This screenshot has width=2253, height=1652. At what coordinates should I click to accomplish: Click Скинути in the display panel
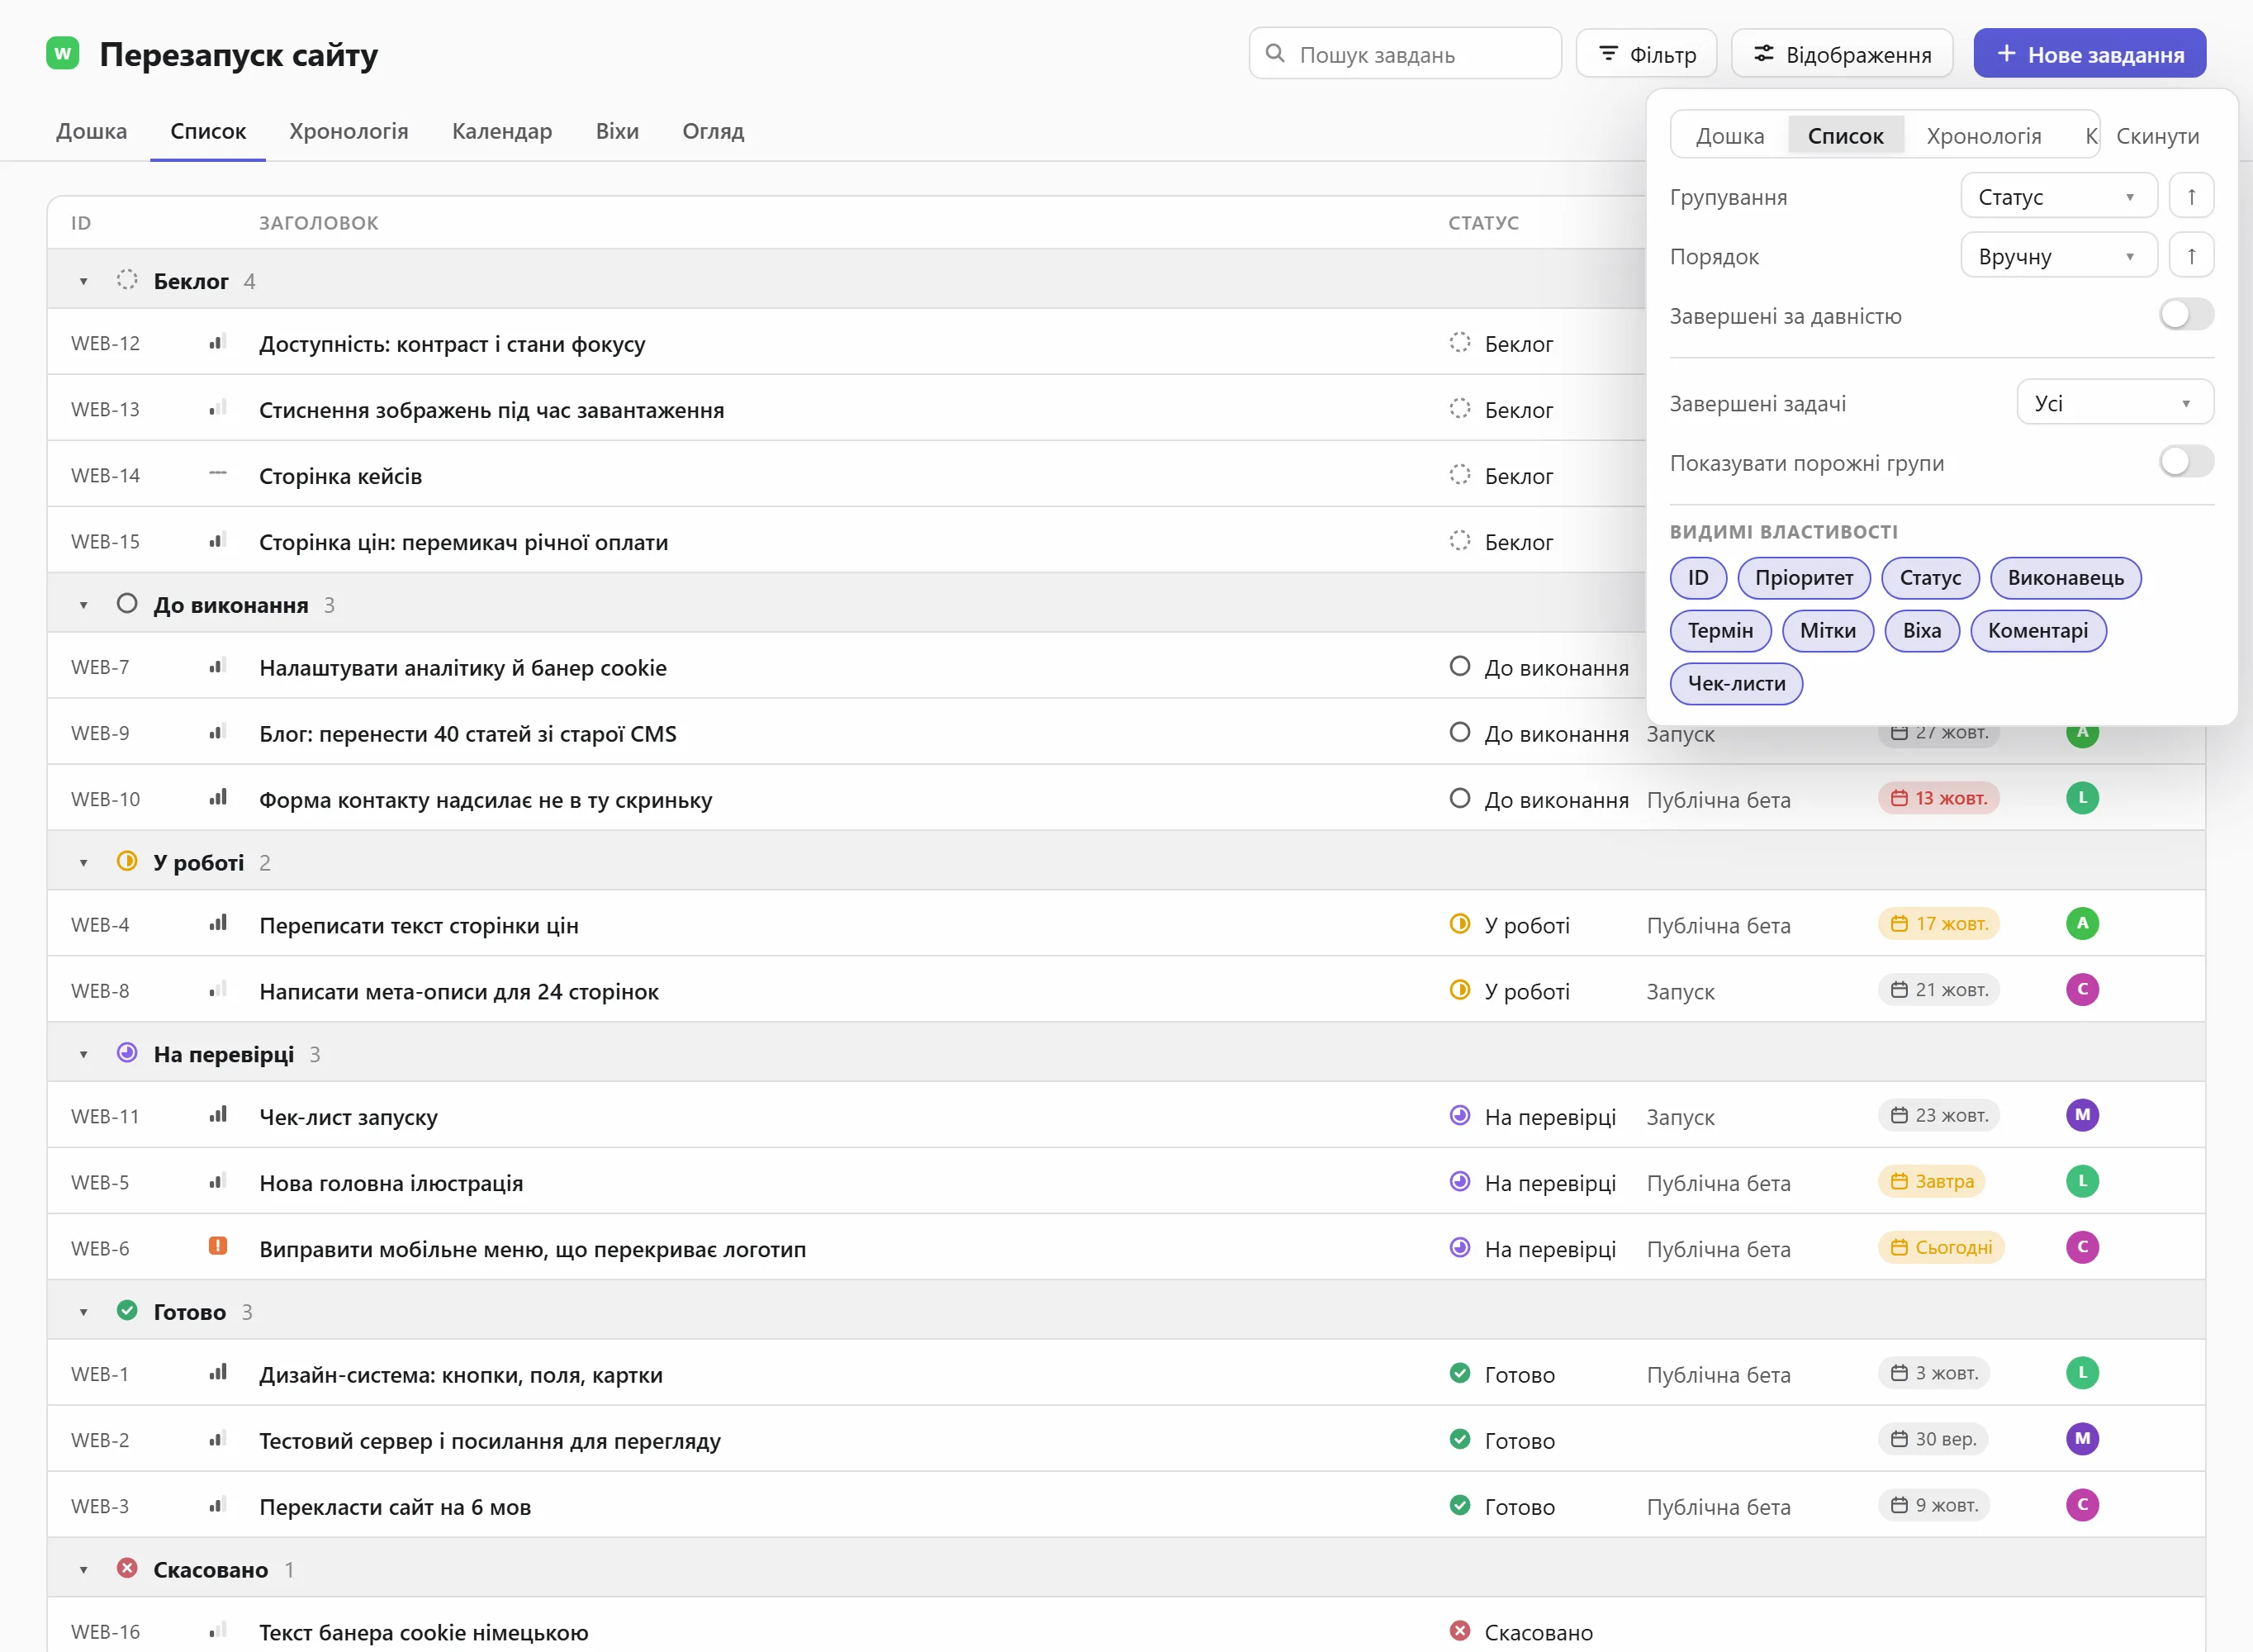coord(2157,136)
